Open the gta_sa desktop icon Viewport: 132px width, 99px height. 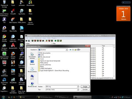pos(13,63)
